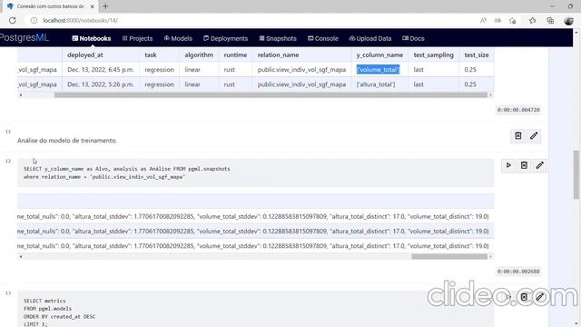The height and width of the screenshot is (327, 581).
Task: Open the favorites list icon
Action: coord(533,20)
